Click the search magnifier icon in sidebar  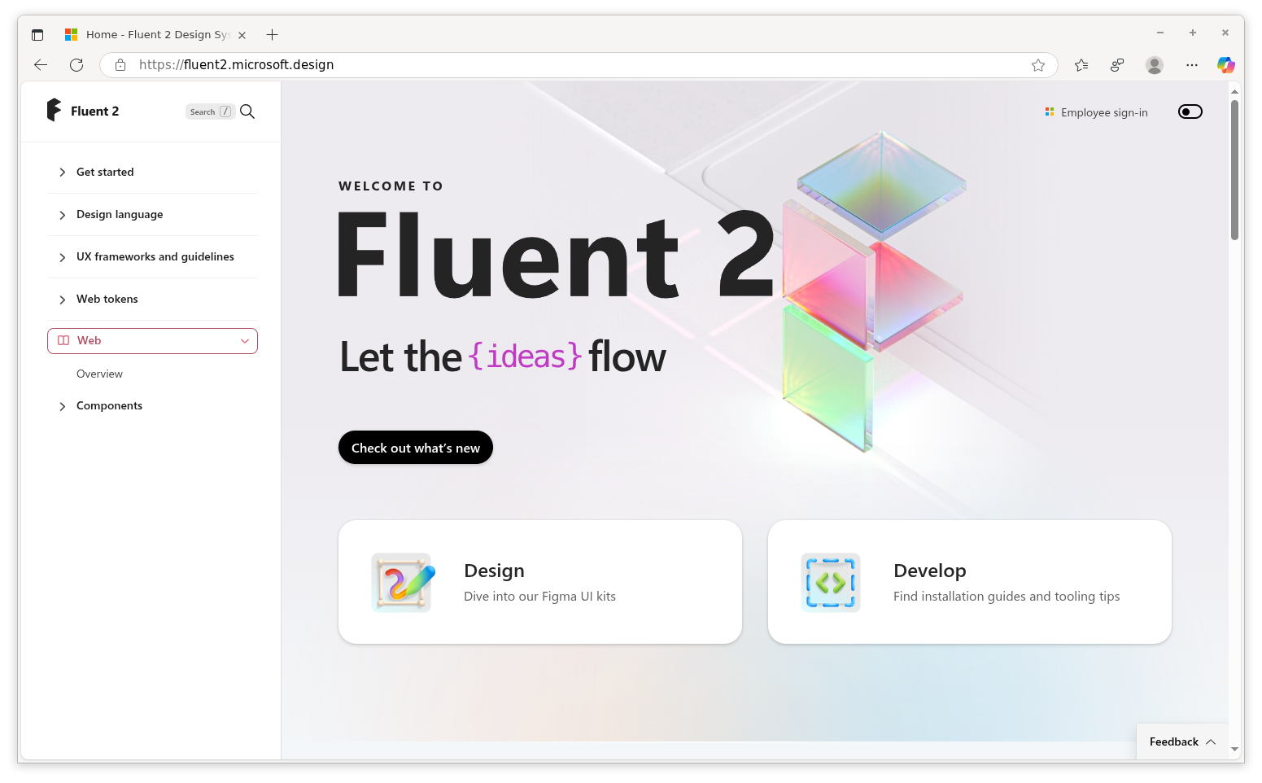click(x=247, y=112)
